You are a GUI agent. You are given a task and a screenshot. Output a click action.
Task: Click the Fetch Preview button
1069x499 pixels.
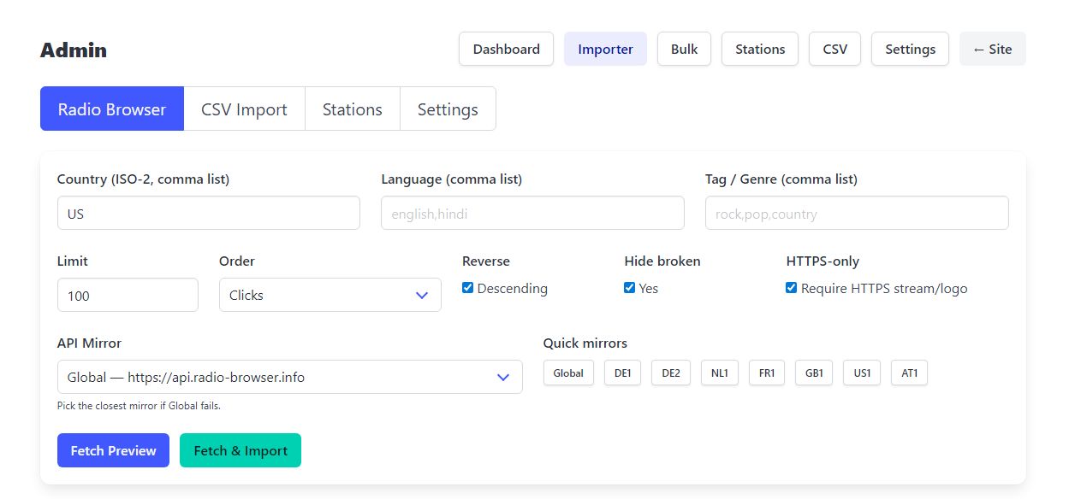pos(113,450)
